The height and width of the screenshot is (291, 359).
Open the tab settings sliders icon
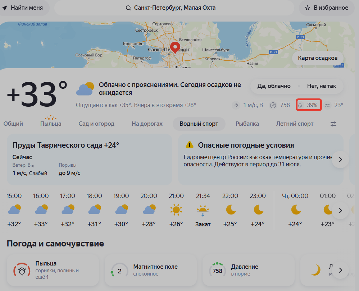point(333,124)
